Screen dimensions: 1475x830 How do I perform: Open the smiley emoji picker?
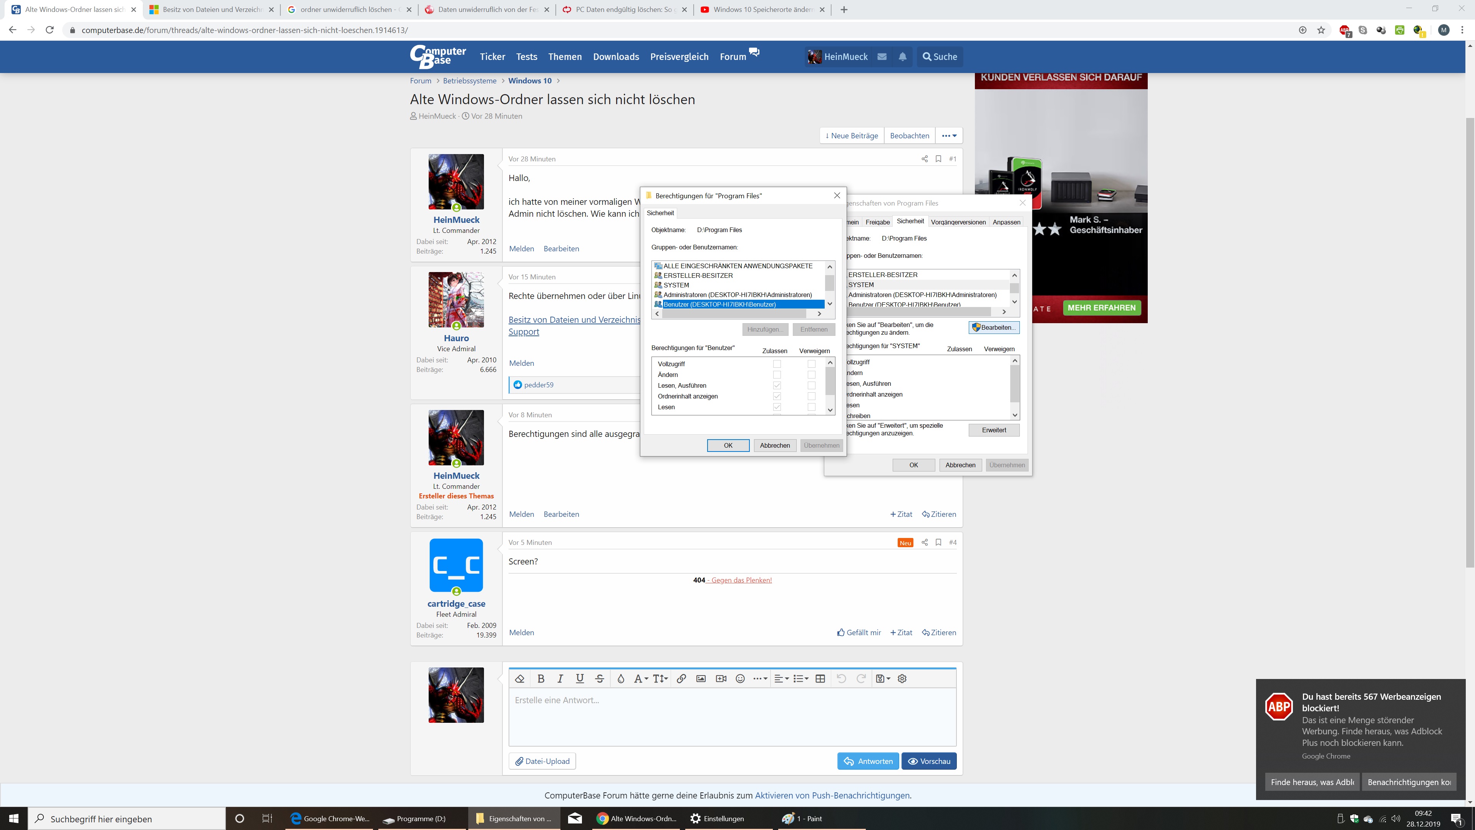[740, 678]
